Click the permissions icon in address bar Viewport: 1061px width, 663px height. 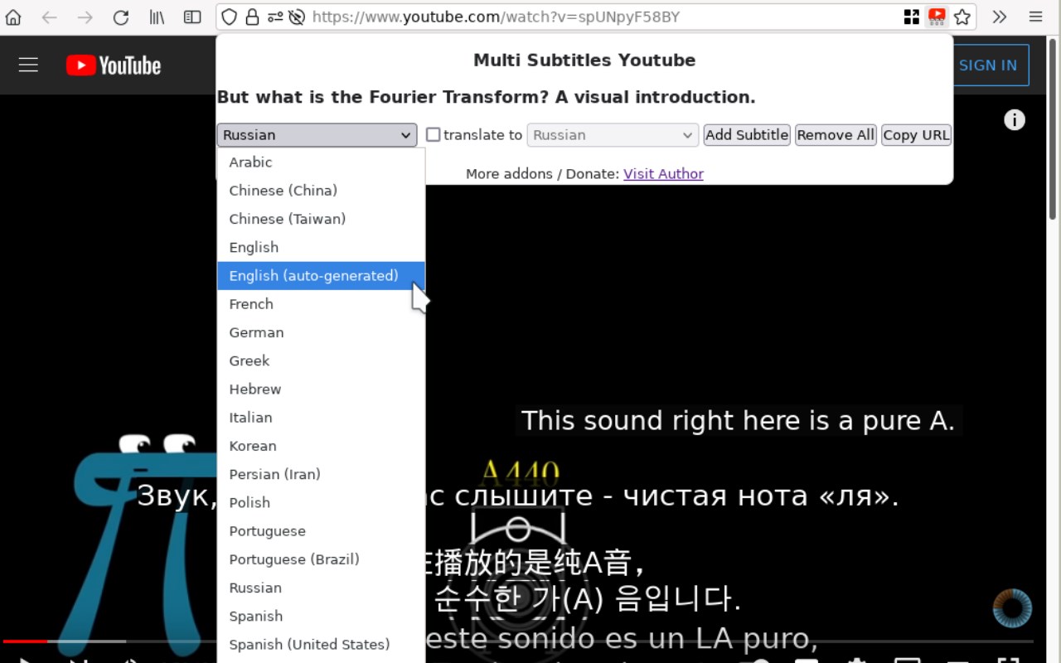tap(274, 17)
